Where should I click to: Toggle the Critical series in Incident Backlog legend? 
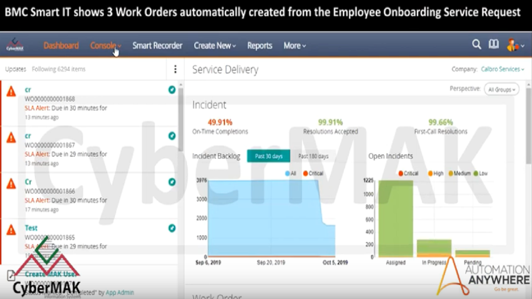pyautogui.click(x=313, y=173)
